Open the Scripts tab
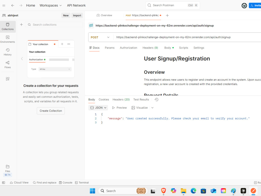Screen dimensions: 261x196 coord(183,48)
